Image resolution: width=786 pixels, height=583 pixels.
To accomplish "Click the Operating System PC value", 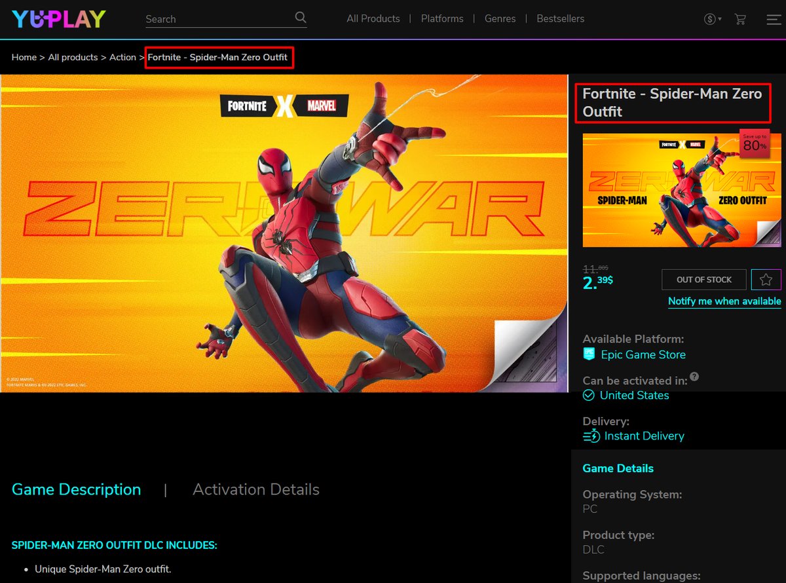I will point(590,509).
